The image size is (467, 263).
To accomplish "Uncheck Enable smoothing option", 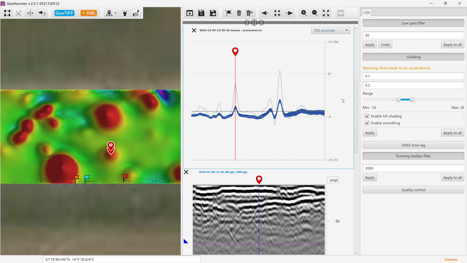I will pyautogui.click(x=367, y=123).
